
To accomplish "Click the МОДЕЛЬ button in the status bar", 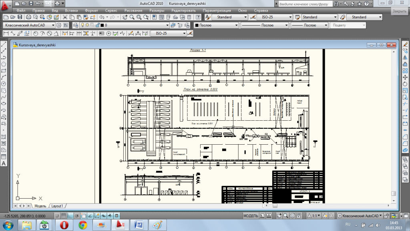I will (x=251, y=216).
